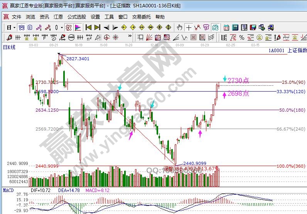
Task: Click the floppy disk save icon
Action: pyautogui.click(x=253, y=27)
